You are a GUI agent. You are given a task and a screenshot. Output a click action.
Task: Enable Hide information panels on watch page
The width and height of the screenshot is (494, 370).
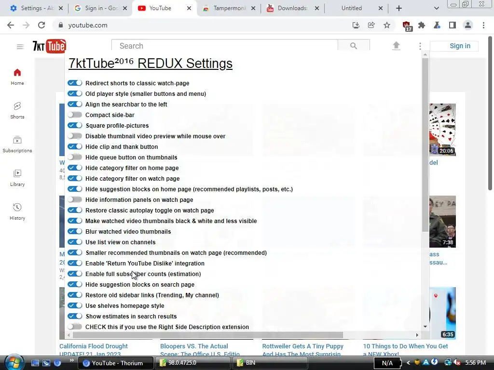75,199
